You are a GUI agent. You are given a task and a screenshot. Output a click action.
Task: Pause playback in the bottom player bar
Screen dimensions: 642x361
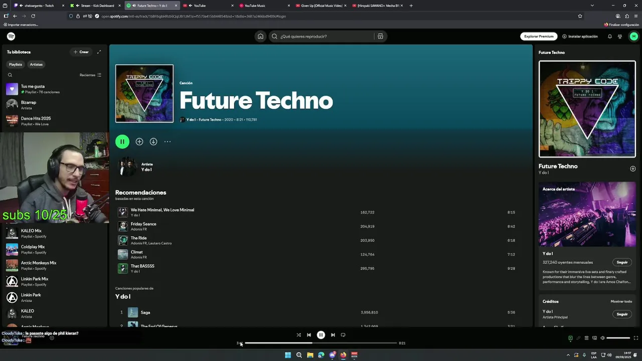[x=321, y=335]
